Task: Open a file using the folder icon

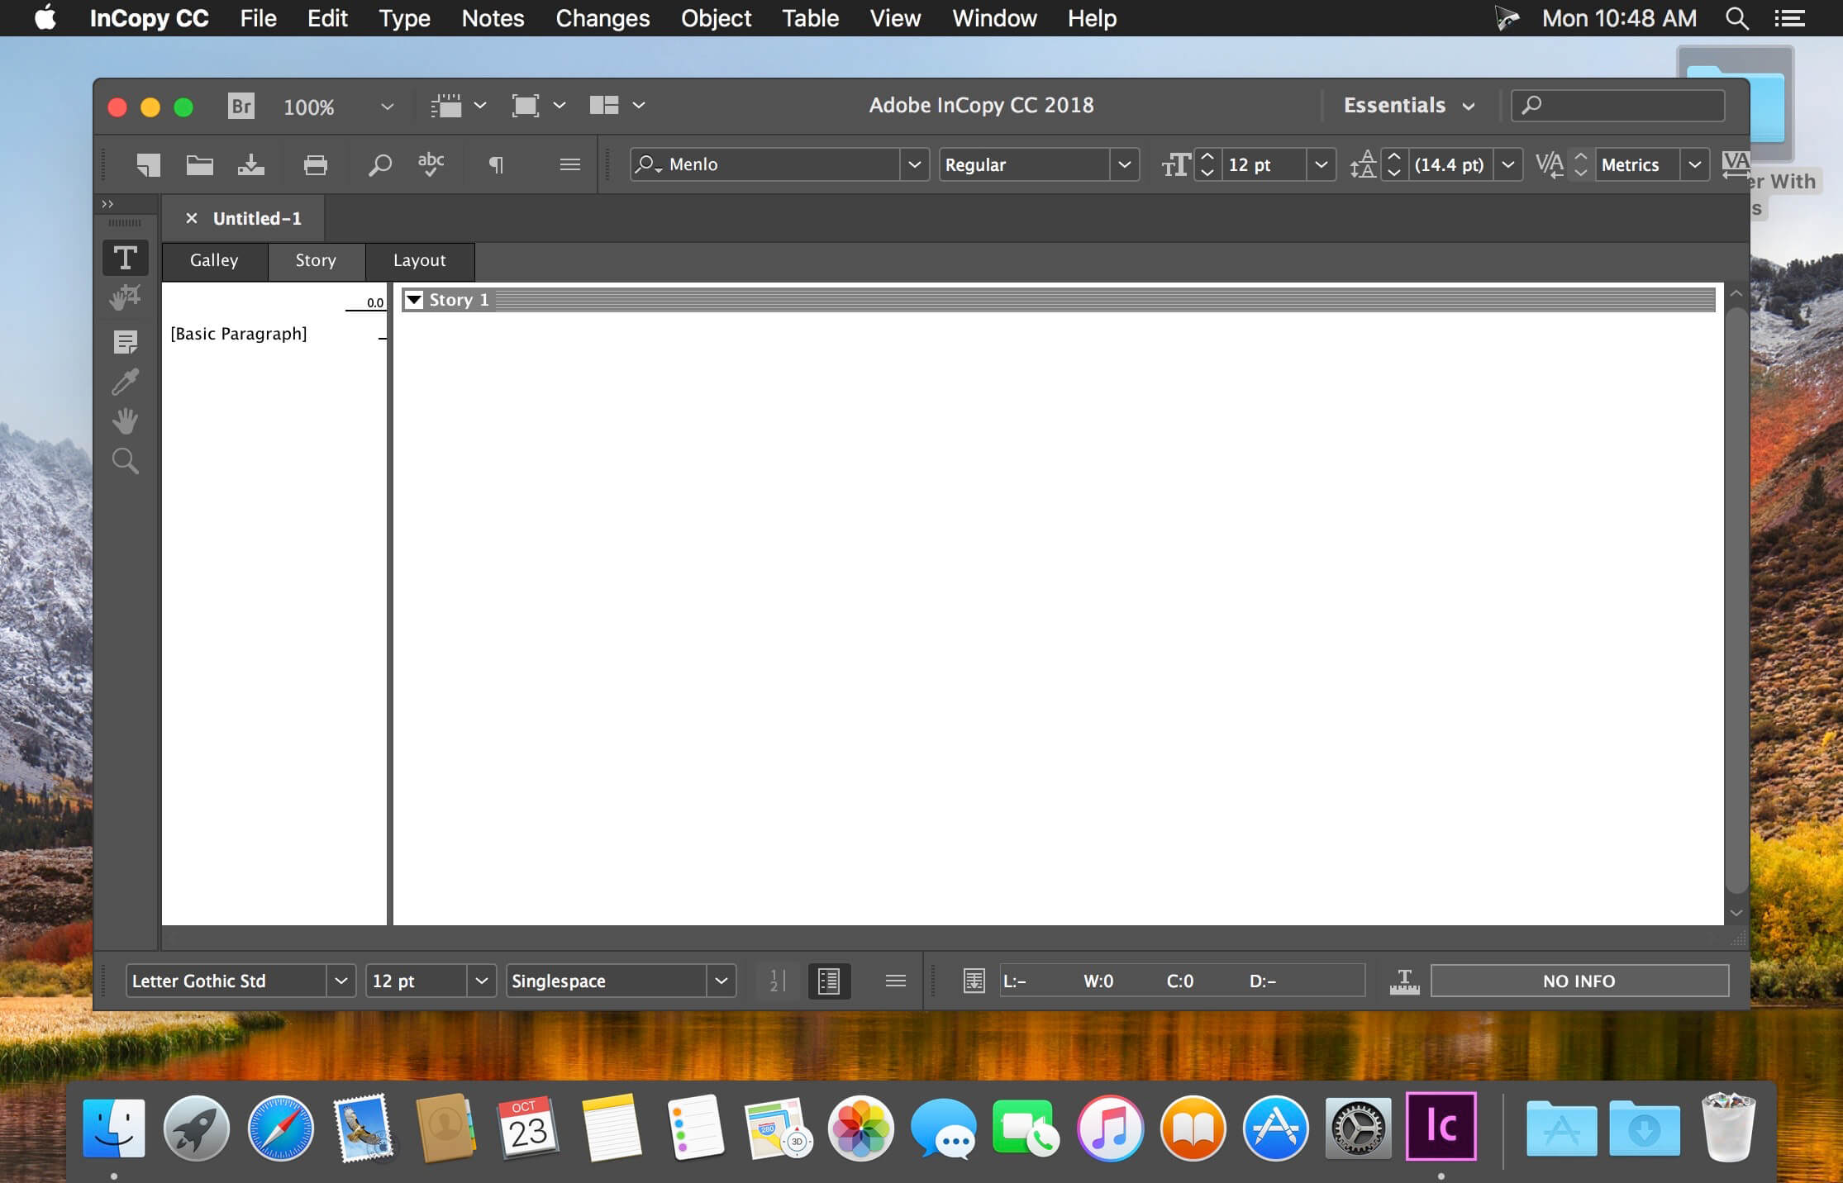Action: (x=198, y=164)
